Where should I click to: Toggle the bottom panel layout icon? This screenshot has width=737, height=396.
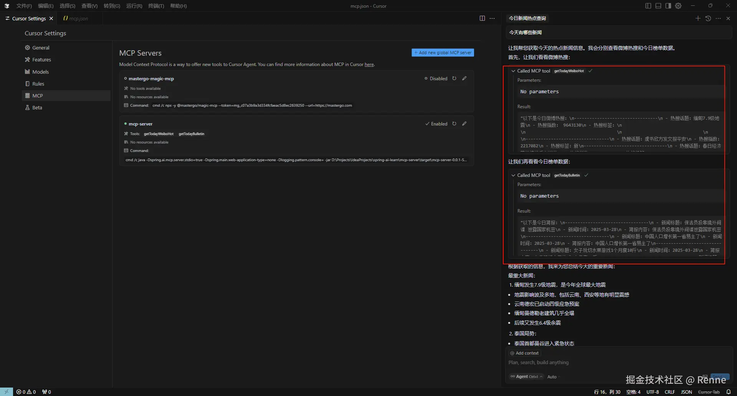coord(658,6)
